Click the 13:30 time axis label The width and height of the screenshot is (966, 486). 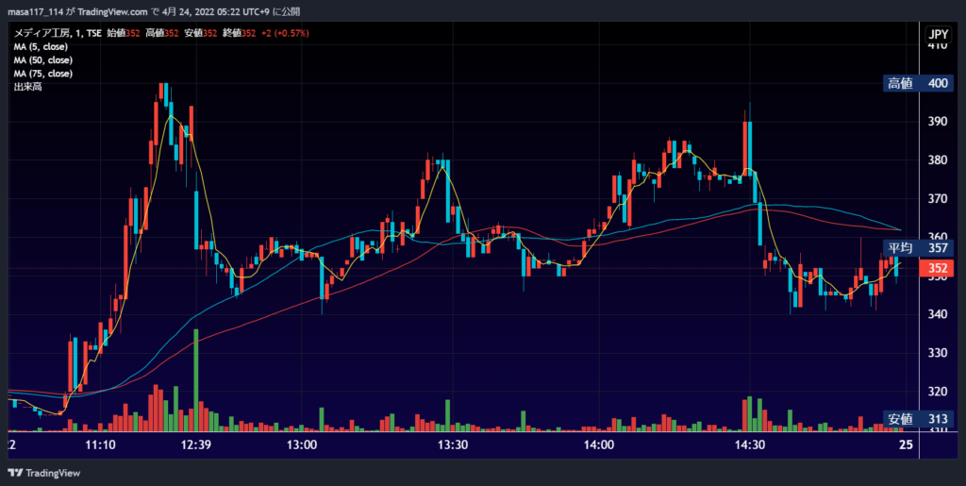(452, 444)
